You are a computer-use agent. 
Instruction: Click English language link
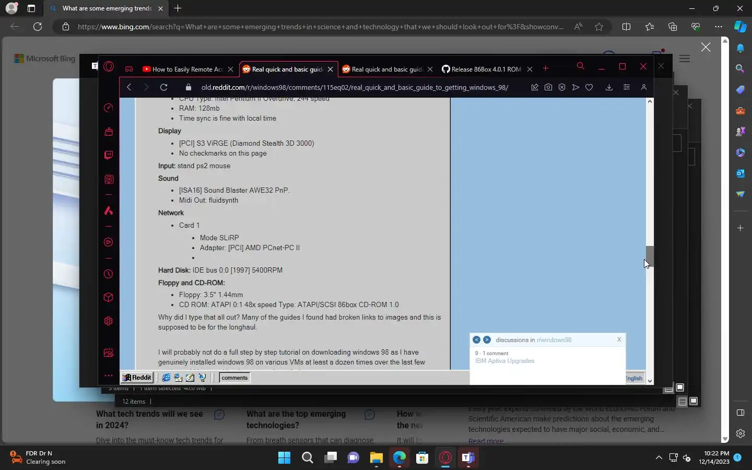click(x=634, y=378)
